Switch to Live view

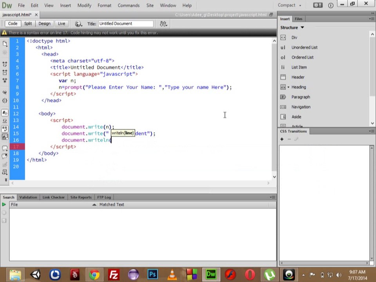point(61,23)
